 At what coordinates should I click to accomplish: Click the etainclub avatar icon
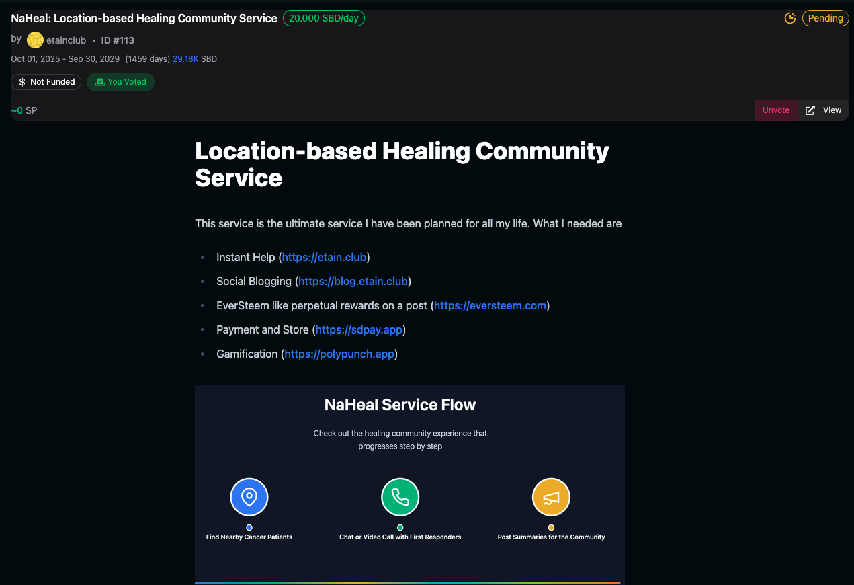pyautogui.click(x=35, y=40)
